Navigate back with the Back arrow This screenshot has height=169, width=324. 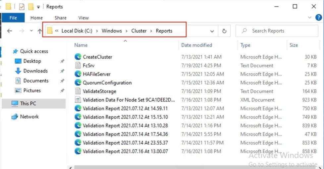[x=10, y=31]
